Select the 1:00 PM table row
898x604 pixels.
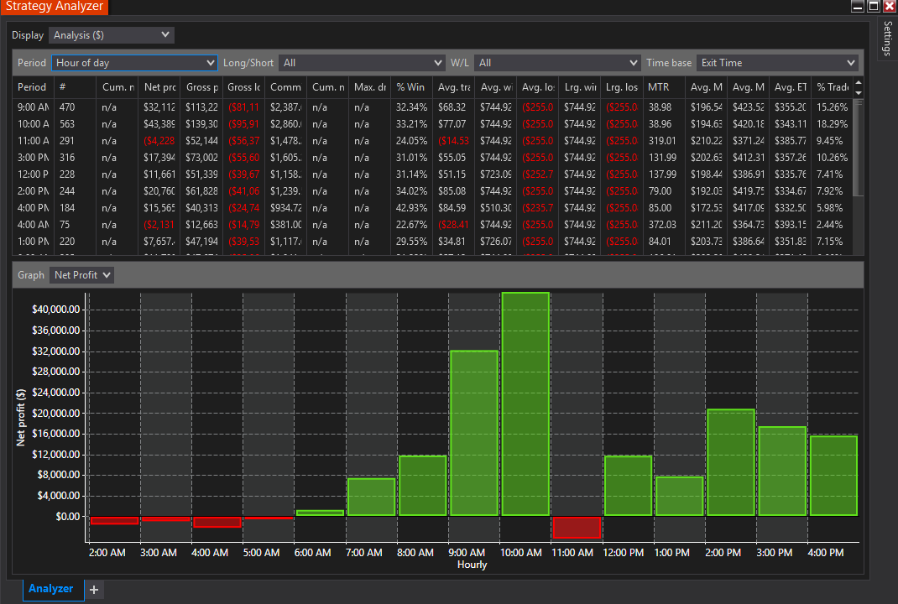pos(432,241)
